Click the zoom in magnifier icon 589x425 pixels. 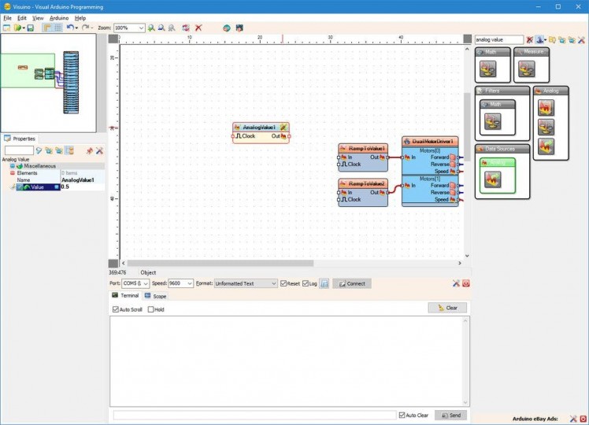coord(152,28)
